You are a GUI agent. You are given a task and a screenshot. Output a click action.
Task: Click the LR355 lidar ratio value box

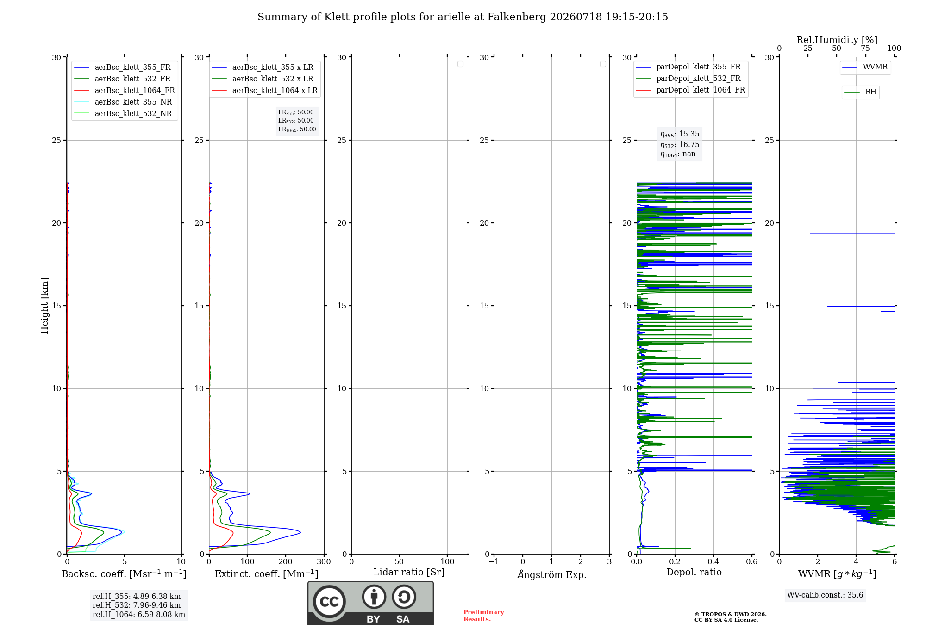tap(297, 121)
